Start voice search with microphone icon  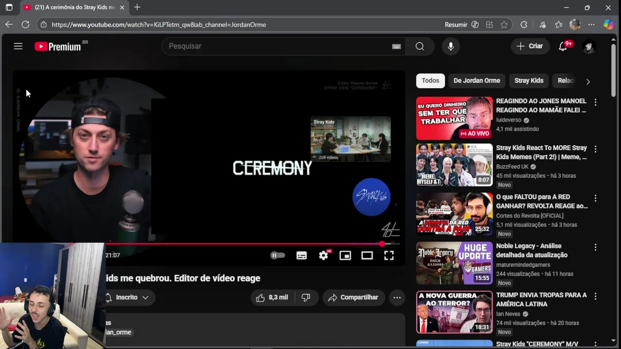[x=451, y=46]
